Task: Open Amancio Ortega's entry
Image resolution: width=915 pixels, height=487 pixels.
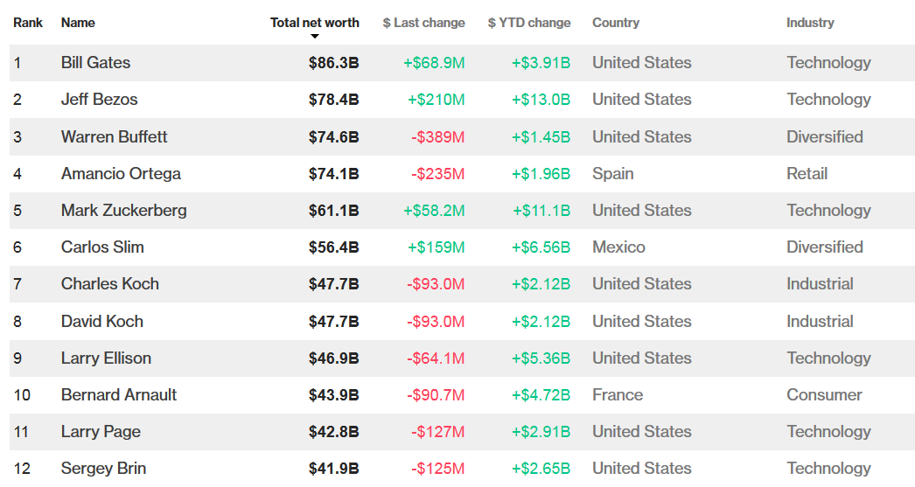Action: click(x=121, y=174)
